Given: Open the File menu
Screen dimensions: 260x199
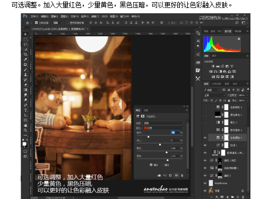Looking at the screenshot, I should (34, 16).
